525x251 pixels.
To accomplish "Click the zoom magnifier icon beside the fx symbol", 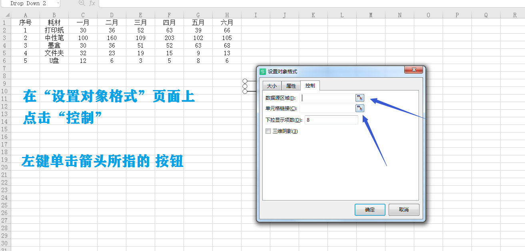I will pyautogui.click(x=82, y=3).
